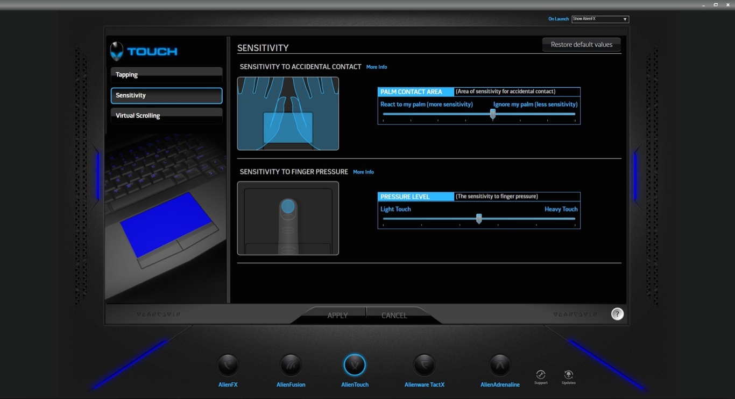The image size is (735, 399).
Task: Click the Alienware head logo beside TOUCH
Action: pyautogui.click(x=116, y=51)
